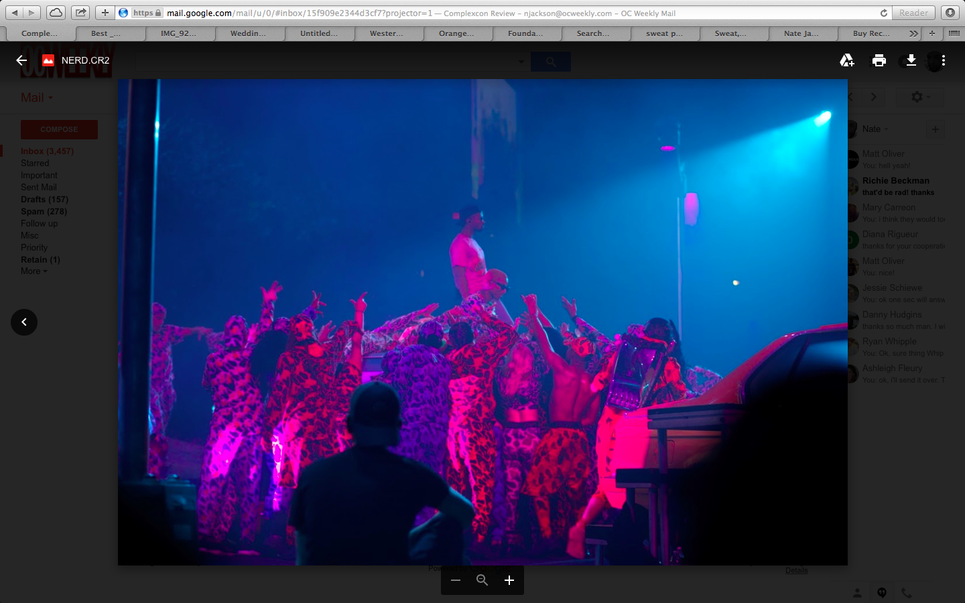The image size is (965, 603).
Task: Open the three-dot more options menu
Action: pos(944,60)
